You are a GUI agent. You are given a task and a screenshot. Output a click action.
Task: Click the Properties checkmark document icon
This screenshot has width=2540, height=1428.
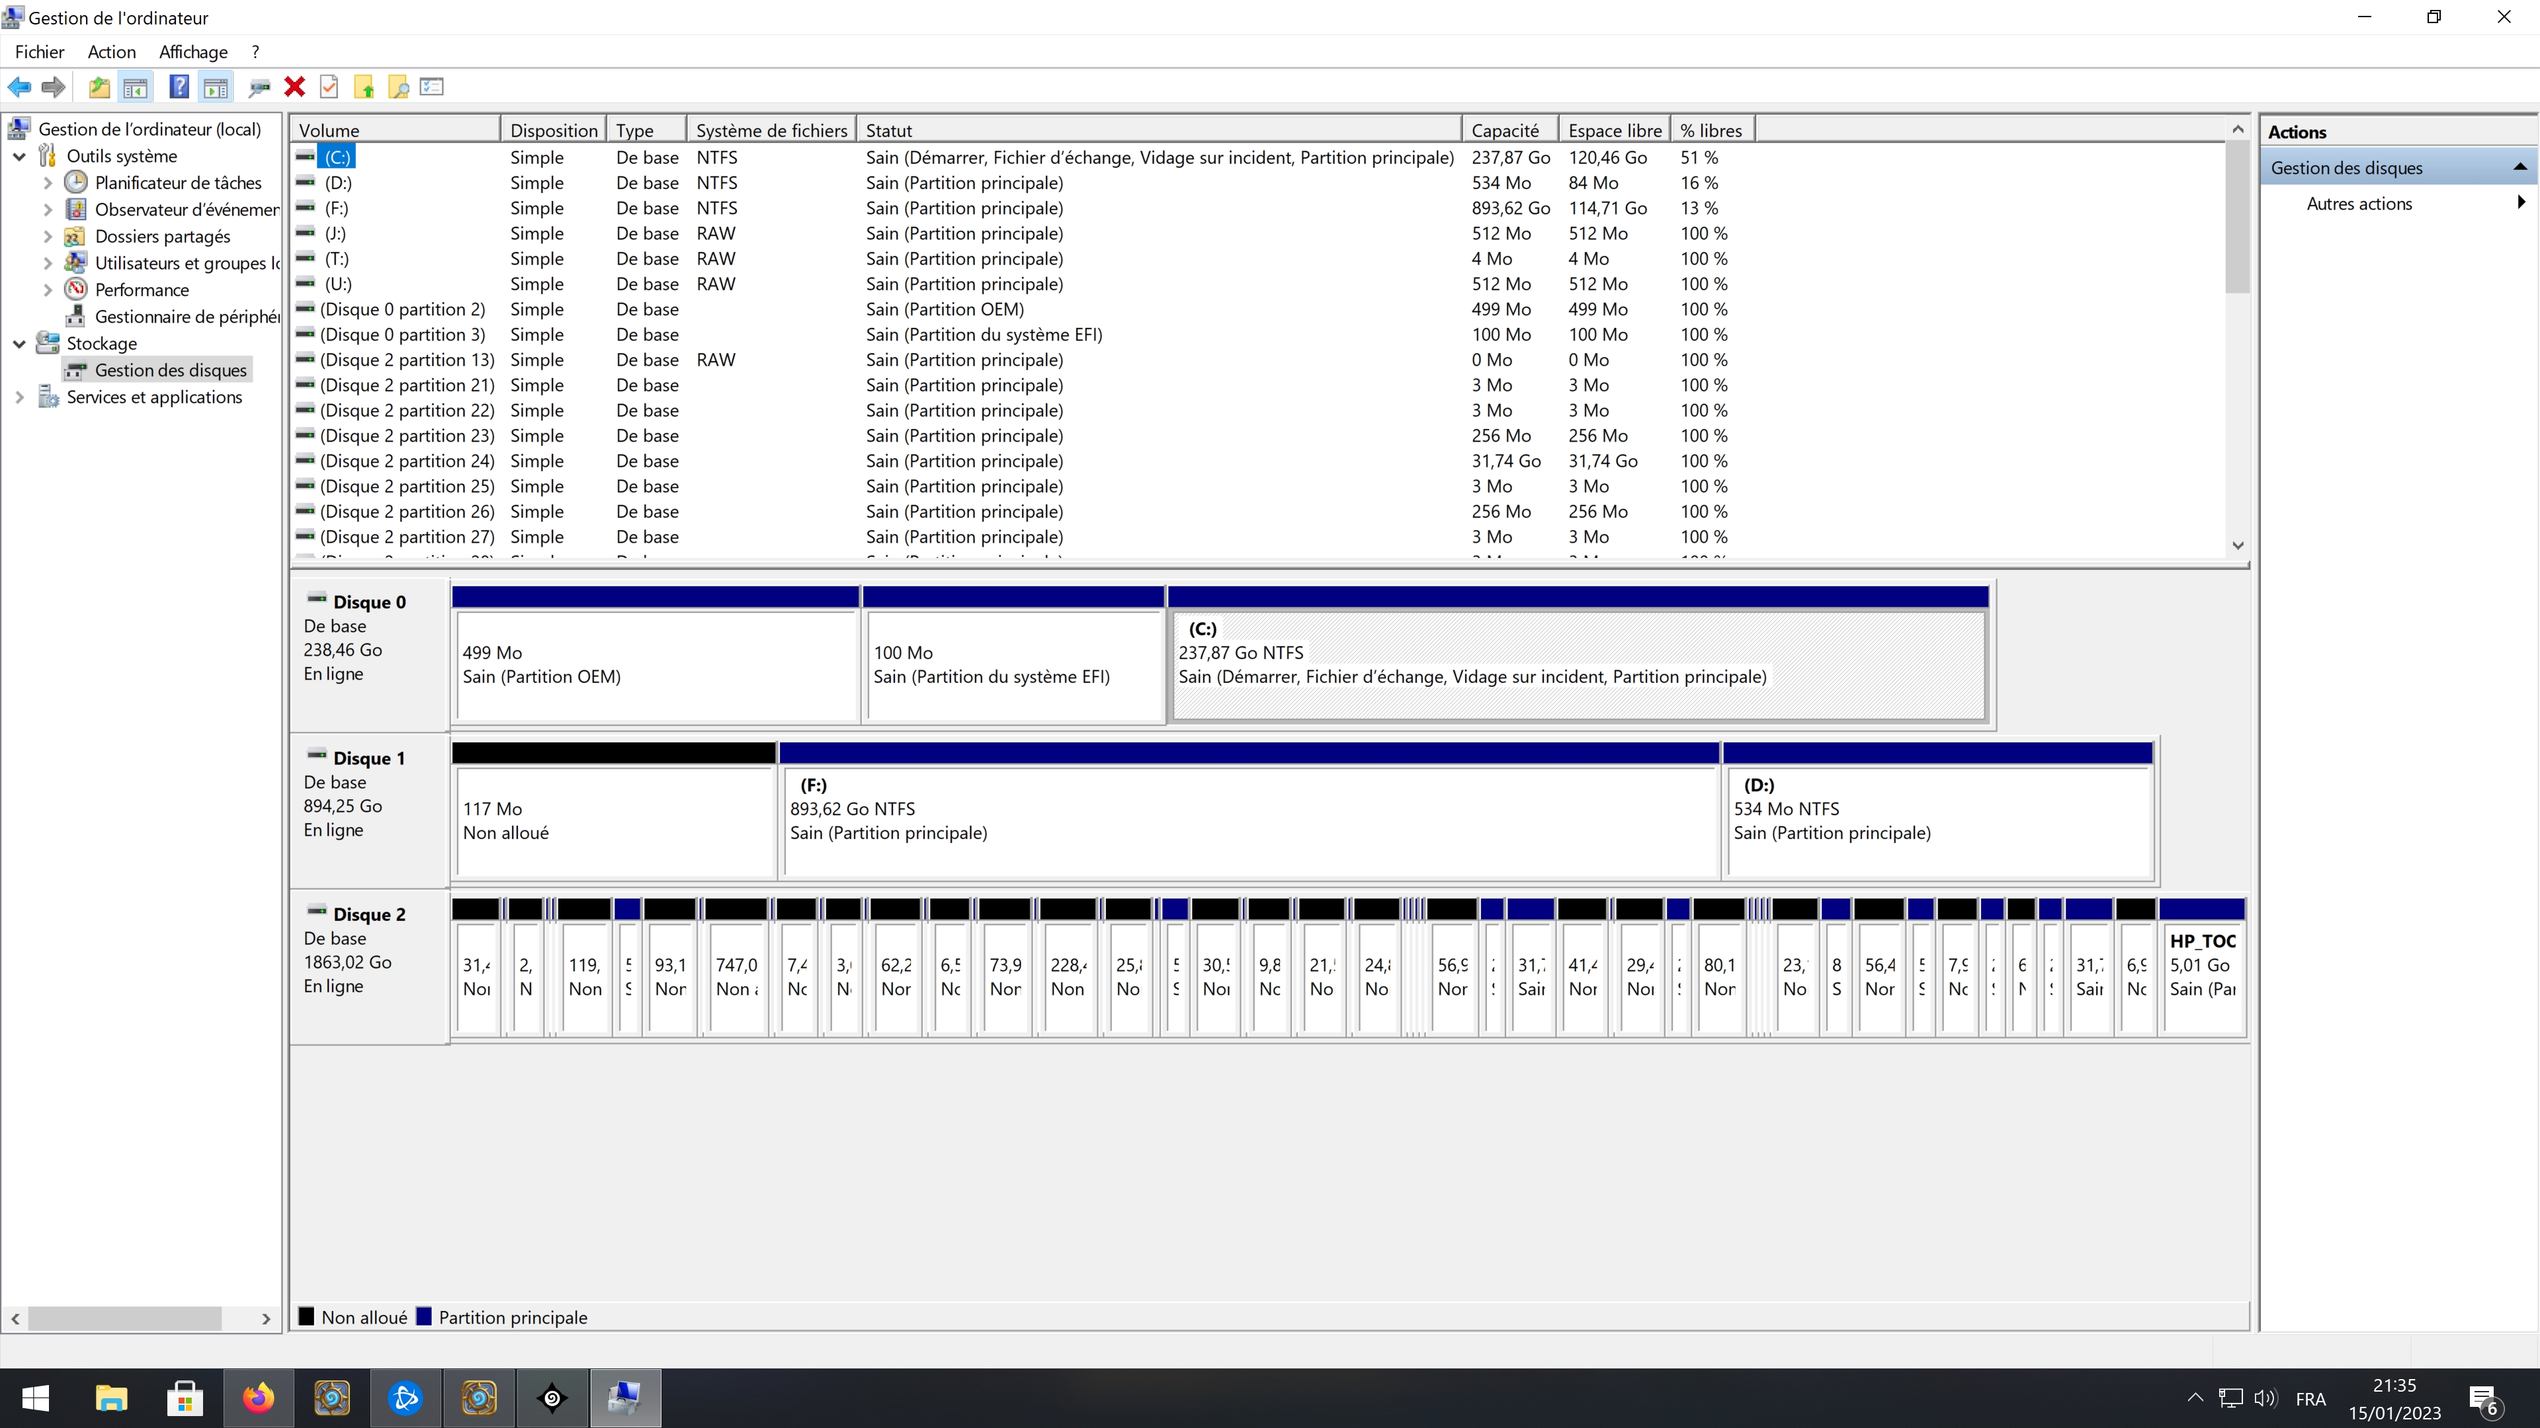(x=329, y=87)
